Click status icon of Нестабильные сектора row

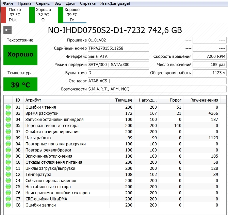pyautogui.click(x=8, y=186)
